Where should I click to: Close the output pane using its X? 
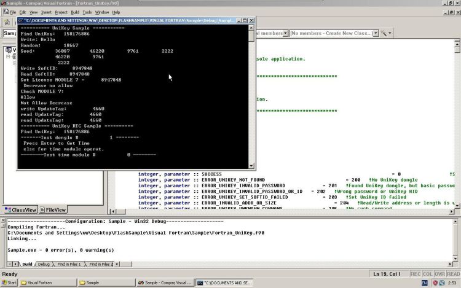(3, 220)
